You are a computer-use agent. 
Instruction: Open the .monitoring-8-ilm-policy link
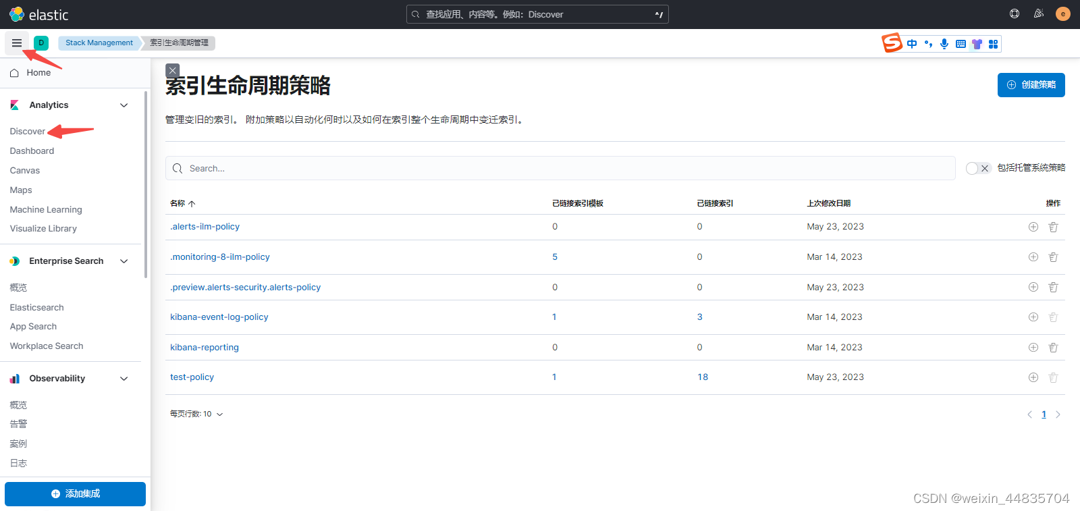[x=220, y=257]
